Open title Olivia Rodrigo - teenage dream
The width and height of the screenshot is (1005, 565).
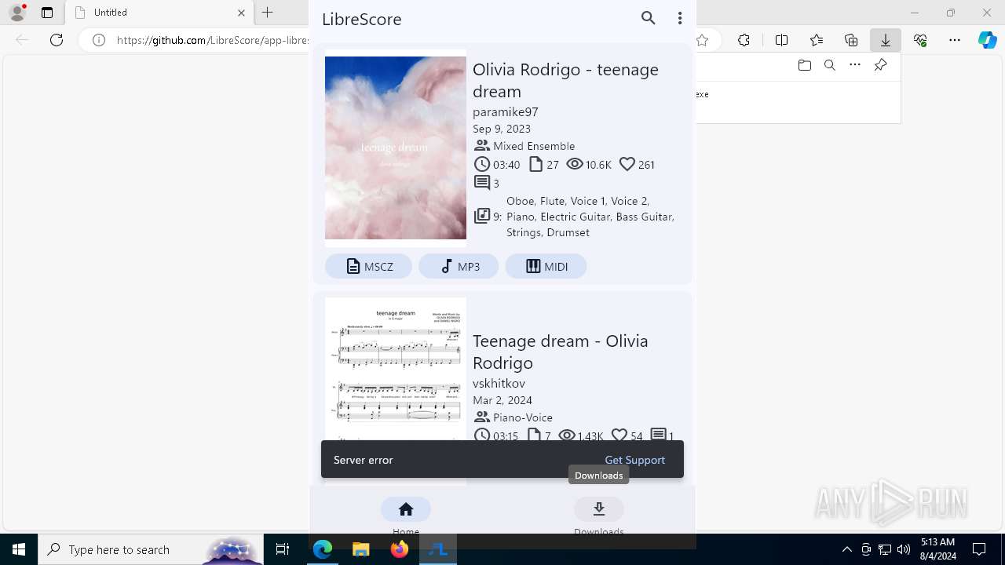tap(565, 80)
